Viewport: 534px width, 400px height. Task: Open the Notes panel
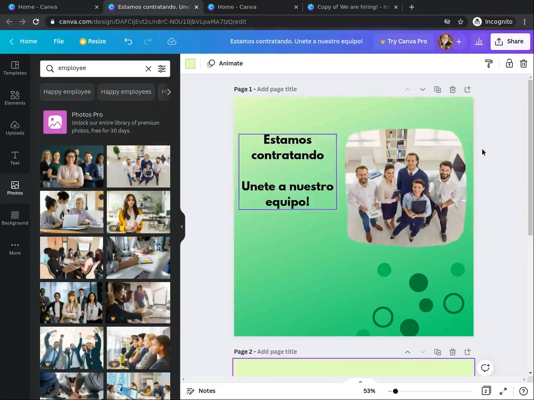[201, 391]
